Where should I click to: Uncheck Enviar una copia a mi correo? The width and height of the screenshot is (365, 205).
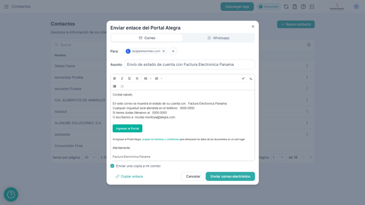pyautogui.click(x=112, y=166)
